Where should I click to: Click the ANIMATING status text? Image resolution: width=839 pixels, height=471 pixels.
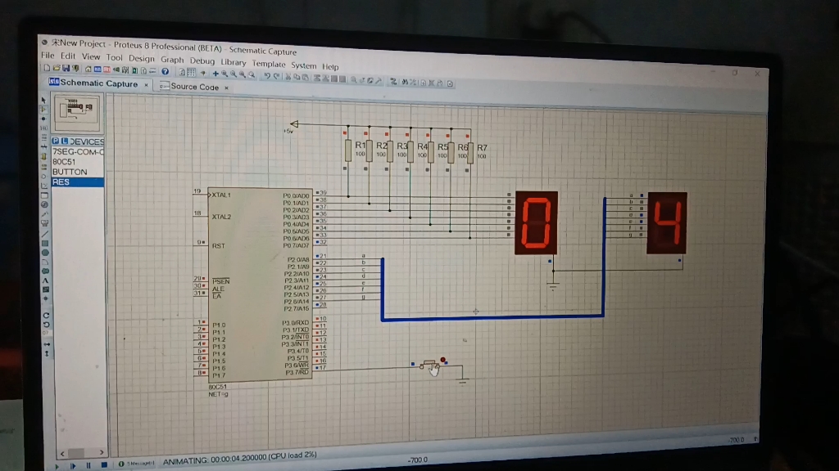tap(240, 459)
